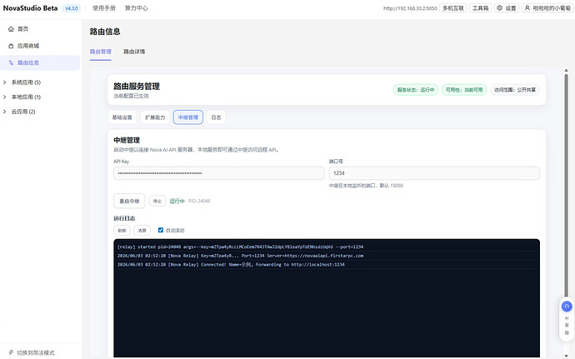575x359 pixels.
Task: Click the scrollbar down arrow at bottom
Action: coord(566,356)
